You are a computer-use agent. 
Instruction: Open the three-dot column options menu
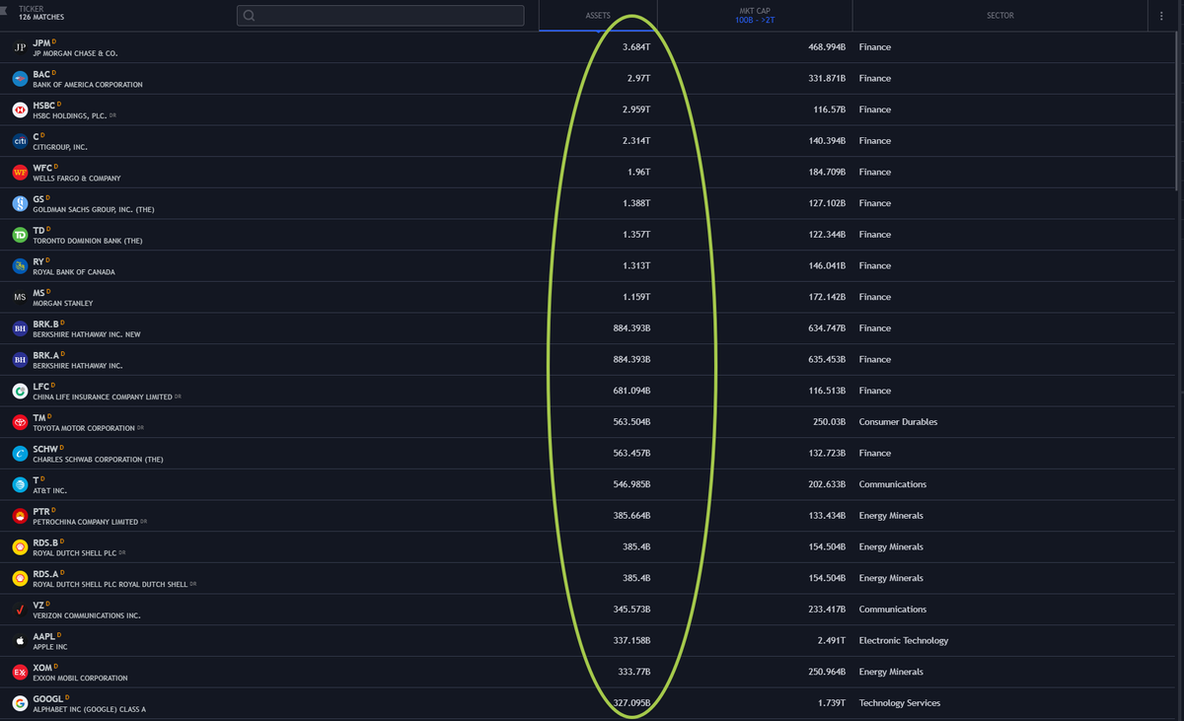pos(1160,16)
